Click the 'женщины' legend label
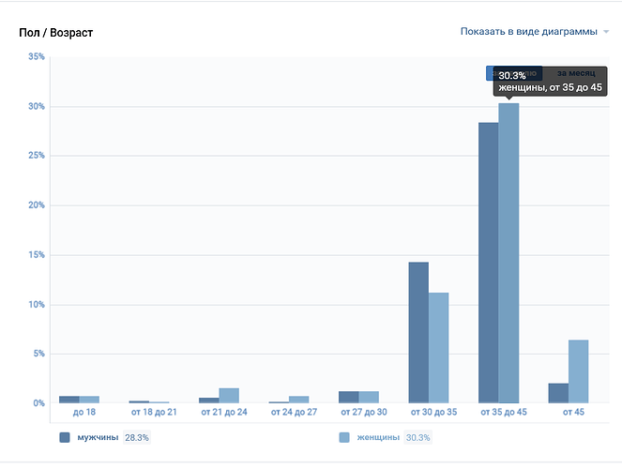 (378, 437)
